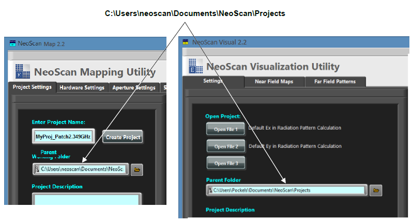Open the Aperture Settings tab
412x223 pixels.
point(134,87)
